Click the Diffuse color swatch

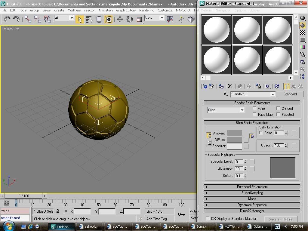pyautogui.click(x=234, y=140)
